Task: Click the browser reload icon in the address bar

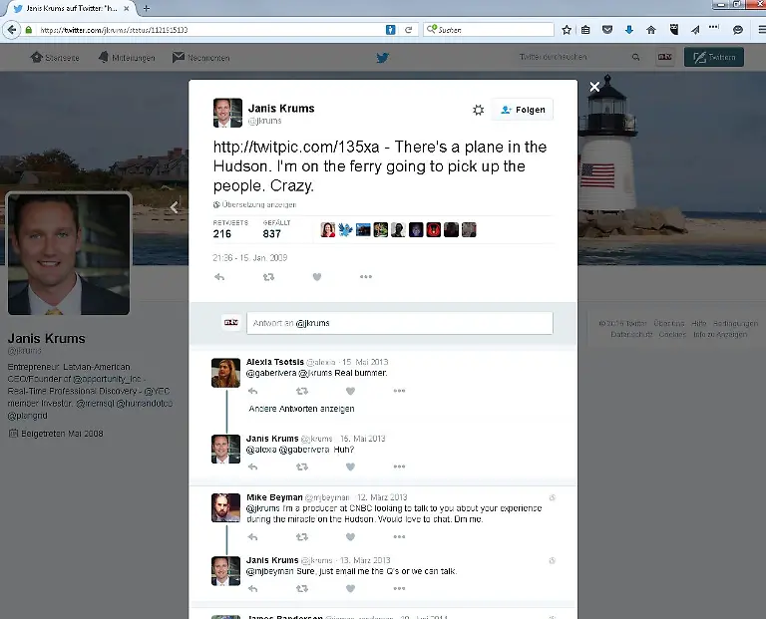Action: pyautogui.click(x=409, y=30)
